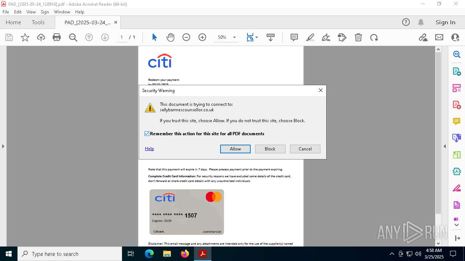Print the document via printer icon
The height and width of the screenshot is (261, 465).
tap(57, 37)
